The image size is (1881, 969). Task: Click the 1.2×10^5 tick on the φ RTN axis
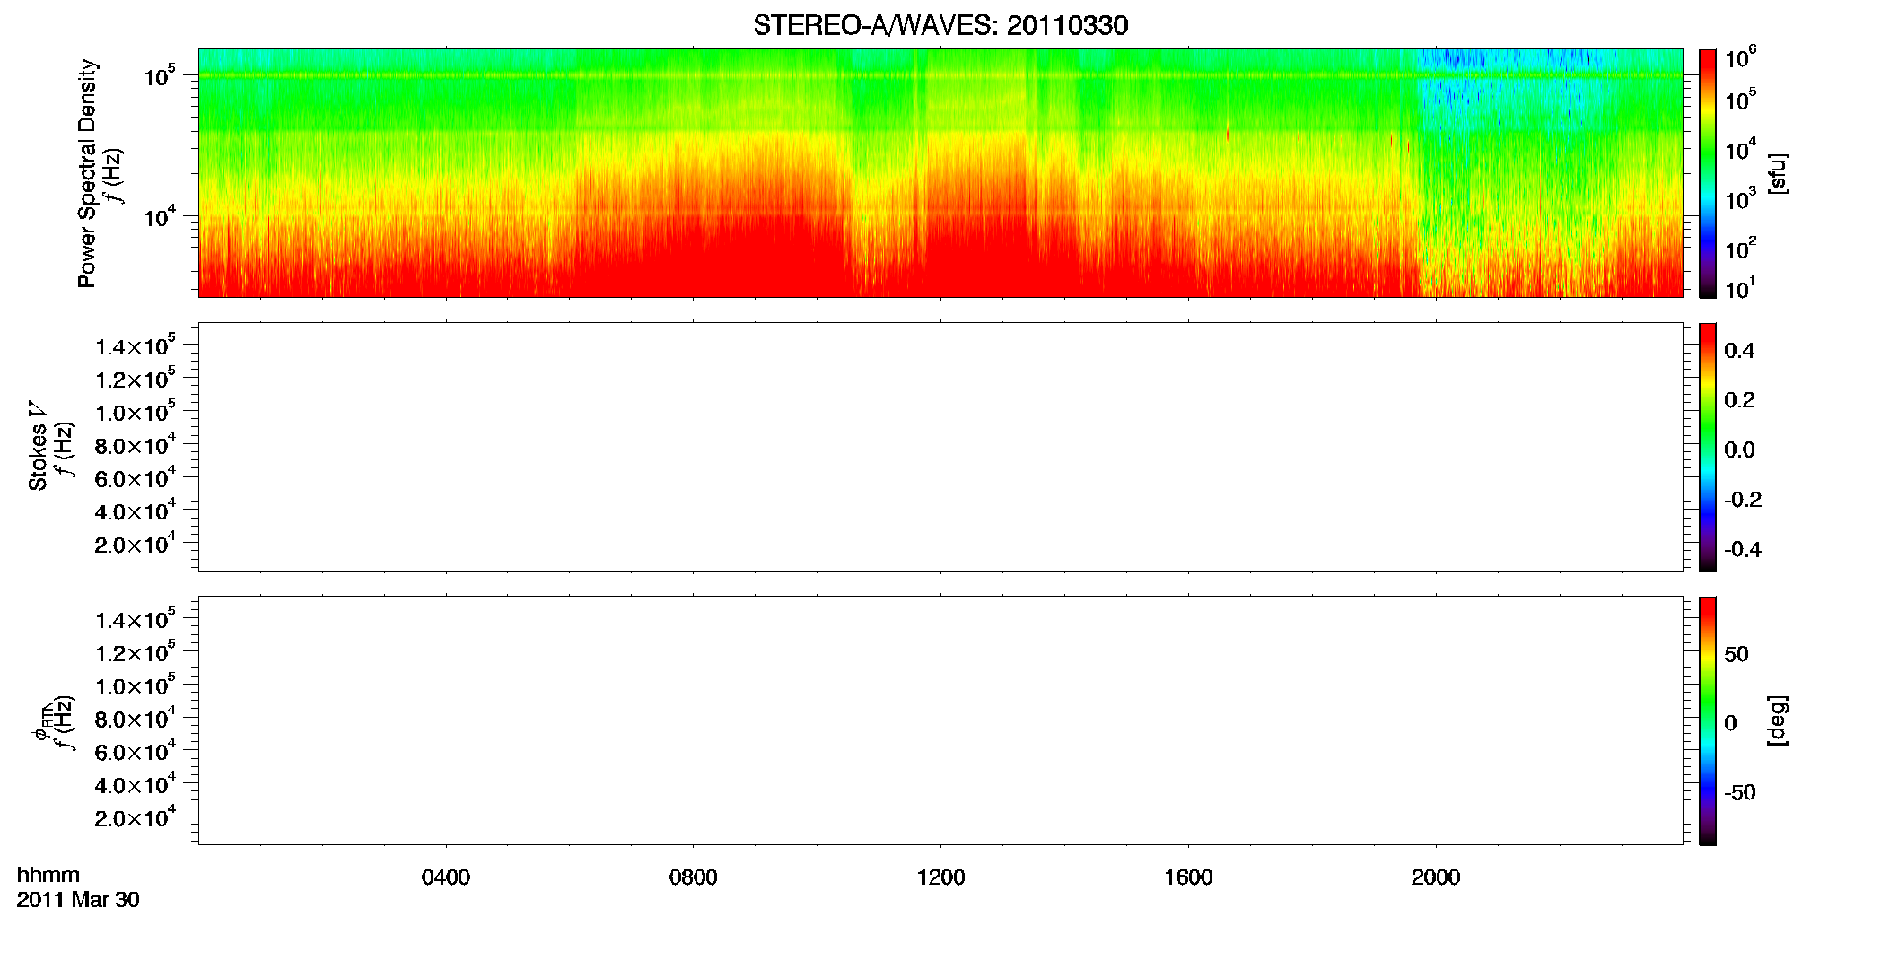tap(135, 651)
